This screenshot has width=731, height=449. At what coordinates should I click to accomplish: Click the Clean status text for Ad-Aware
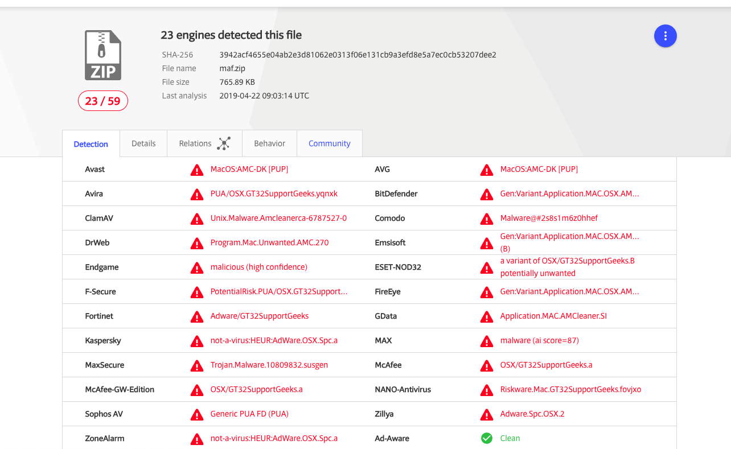pos(510,438)
